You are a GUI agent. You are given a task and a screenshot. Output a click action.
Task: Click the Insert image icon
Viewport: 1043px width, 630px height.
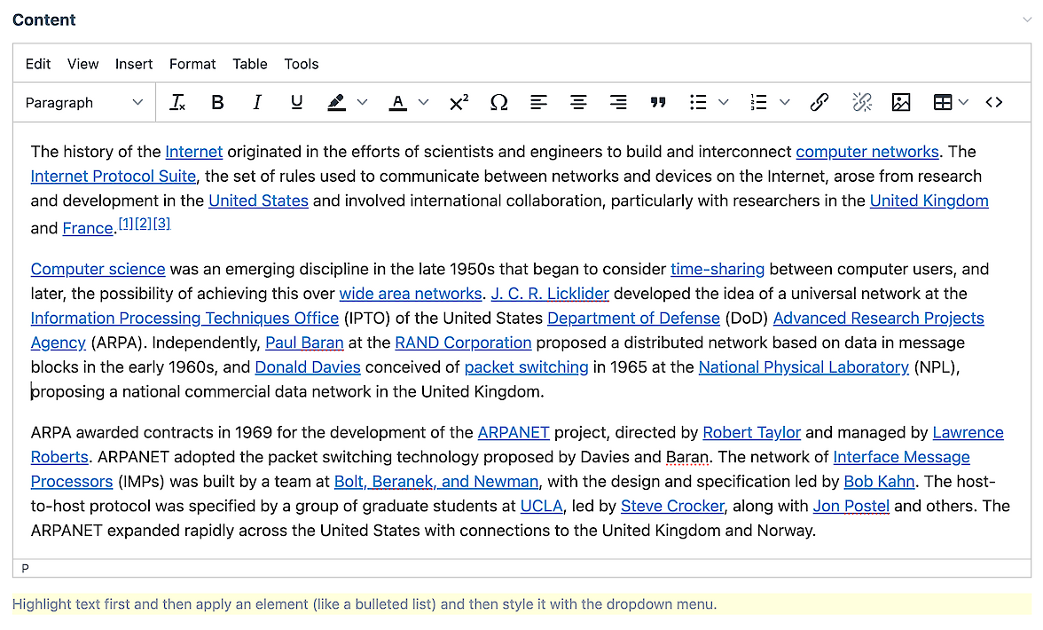(901, 103)
